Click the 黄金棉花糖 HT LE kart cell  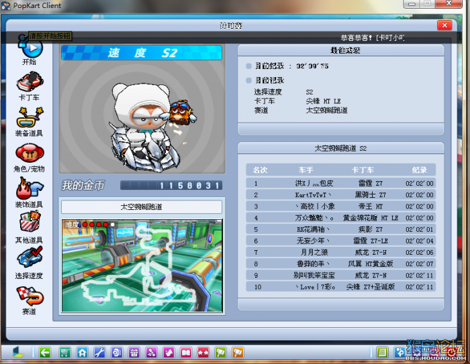[x=371, y=218]
